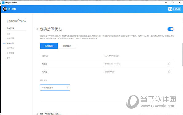Delete the 奥巴马 player row
This screenshot has height=115, width=183.
click(169, 64)
